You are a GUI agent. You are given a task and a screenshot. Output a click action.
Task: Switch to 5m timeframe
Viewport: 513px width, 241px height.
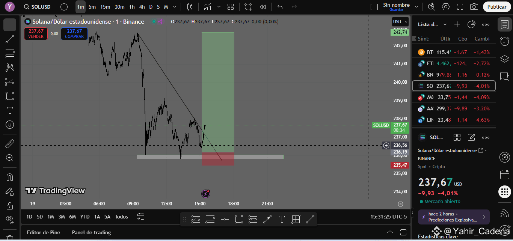click(92, 7)
